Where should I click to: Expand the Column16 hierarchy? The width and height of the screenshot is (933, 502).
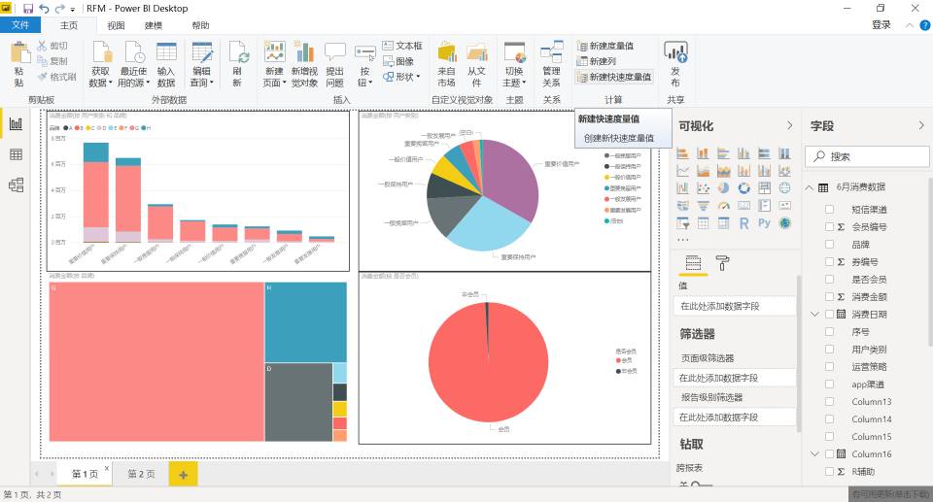(815, 453)
